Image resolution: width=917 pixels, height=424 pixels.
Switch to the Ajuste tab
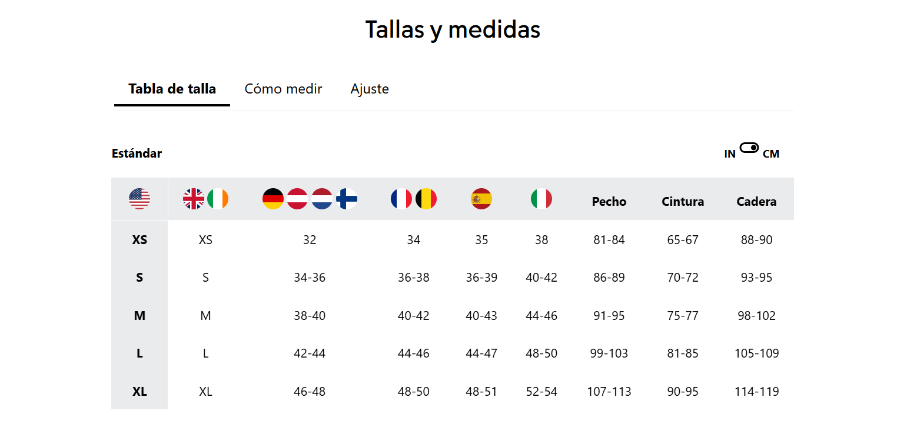pos(370,89)
